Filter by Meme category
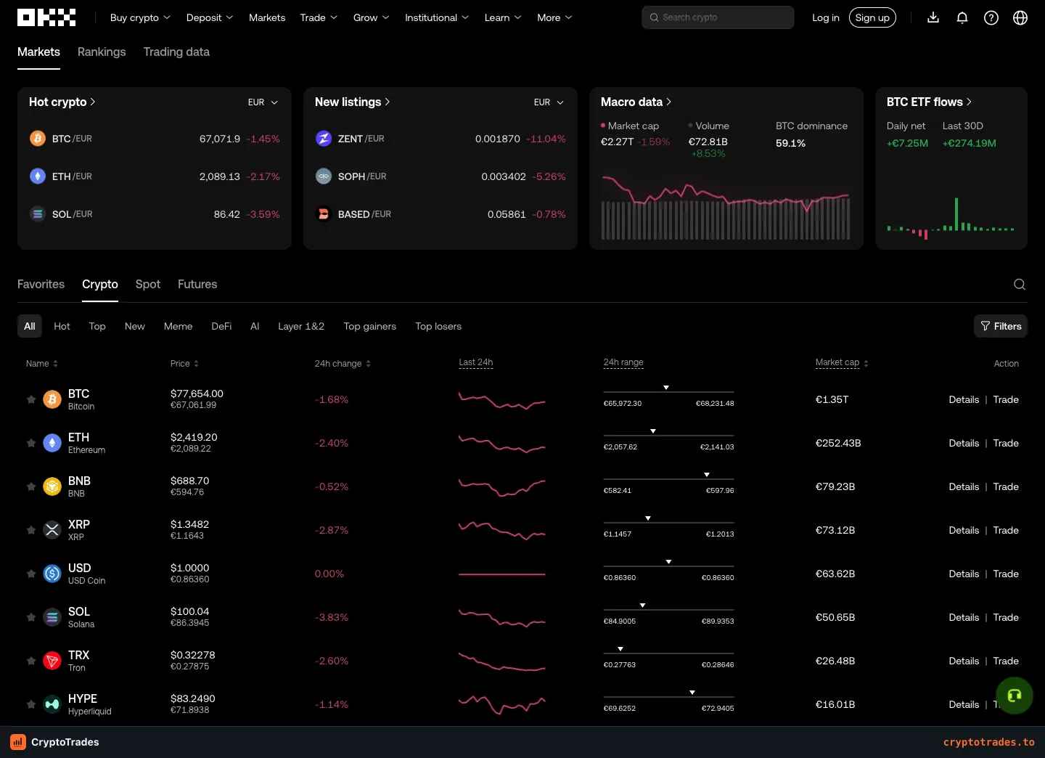The image size is (1045, 758). pyautogui.click(x=179, y=326)
